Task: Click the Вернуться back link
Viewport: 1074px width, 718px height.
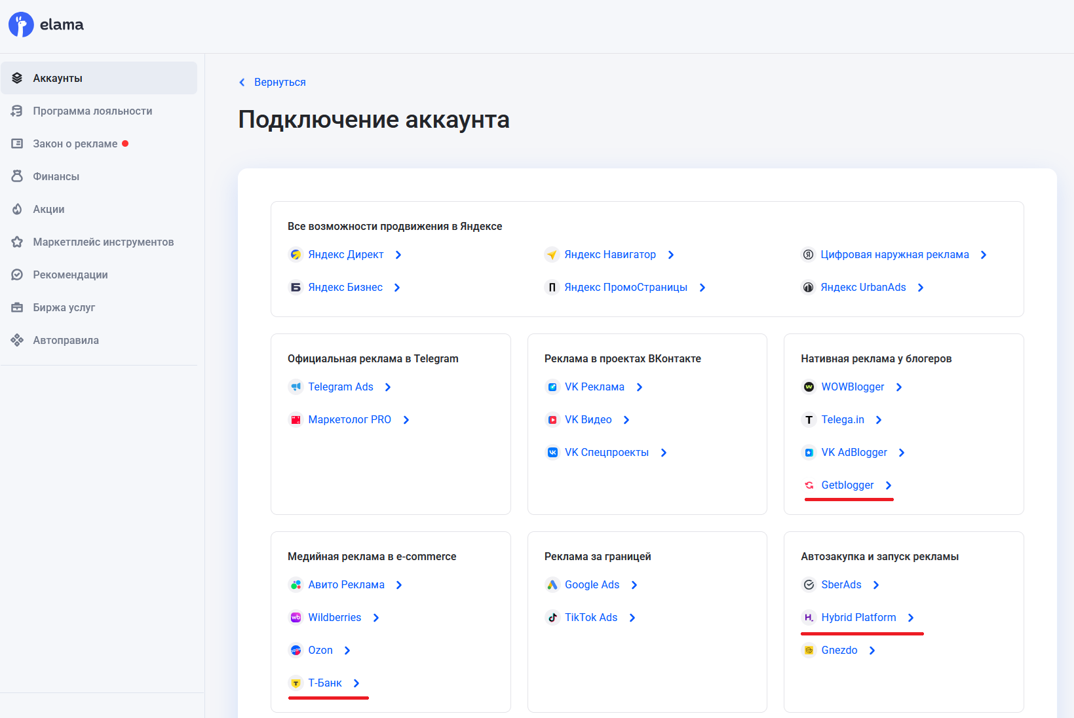Action: (280, 82)
